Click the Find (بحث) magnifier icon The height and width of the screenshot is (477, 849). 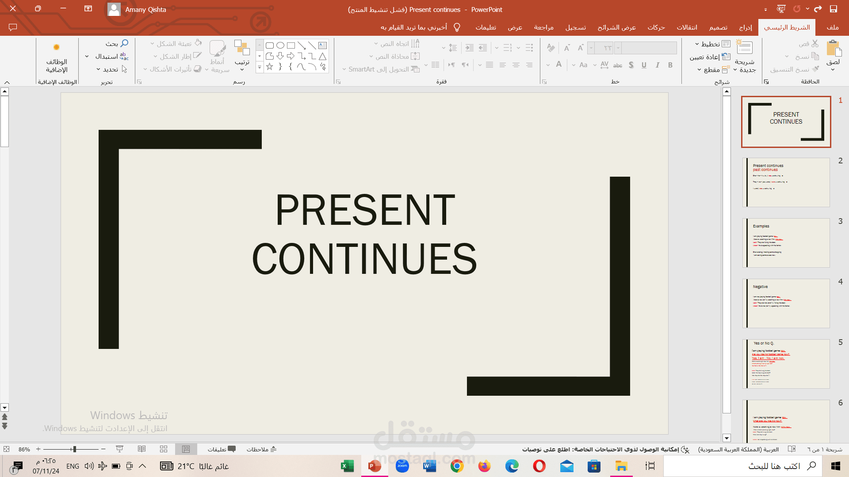coord(124,43)
